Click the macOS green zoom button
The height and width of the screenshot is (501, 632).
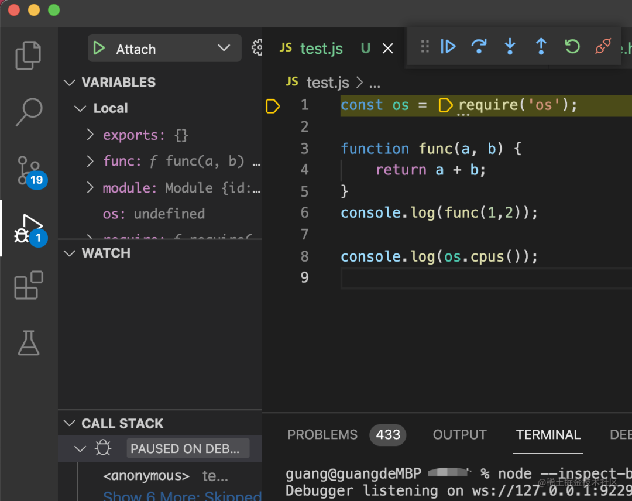54,10
